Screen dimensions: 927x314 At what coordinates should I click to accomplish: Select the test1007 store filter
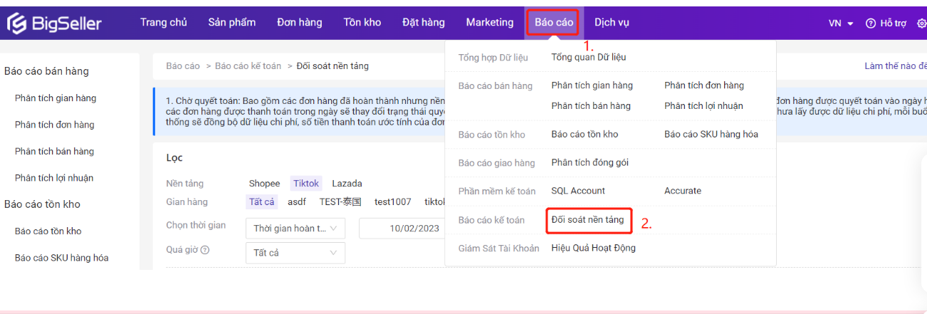pos(392,202)
